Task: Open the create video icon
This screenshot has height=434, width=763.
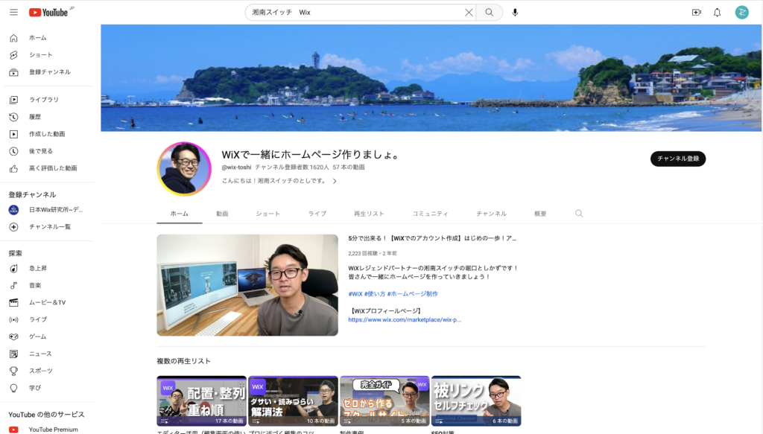Action: 697,13
